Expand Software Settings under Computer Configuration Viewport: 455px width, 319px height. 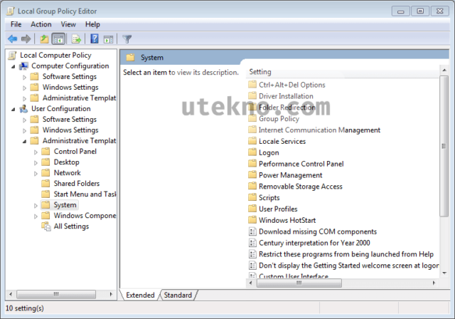point(24,78)
